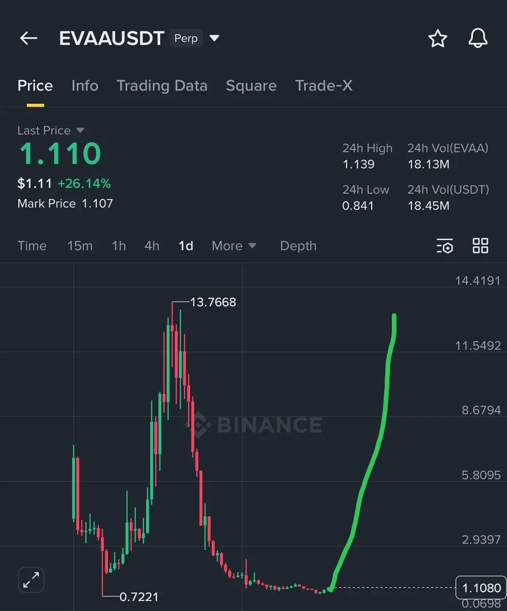Tap the 13.7668 chart high label
Image resolution: width=507 pixels, height=611 pixels.
213,302
